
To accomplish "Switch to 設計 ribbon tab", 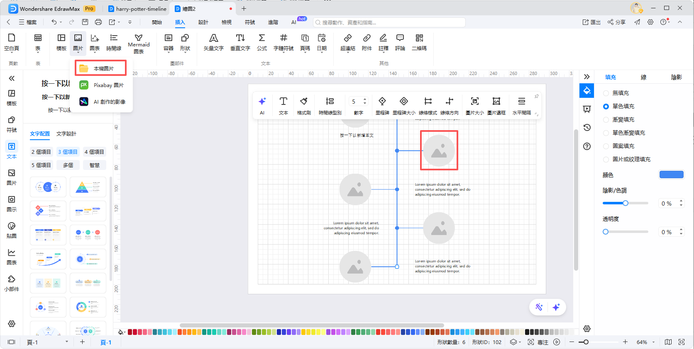I will click(x=203, y=22).
